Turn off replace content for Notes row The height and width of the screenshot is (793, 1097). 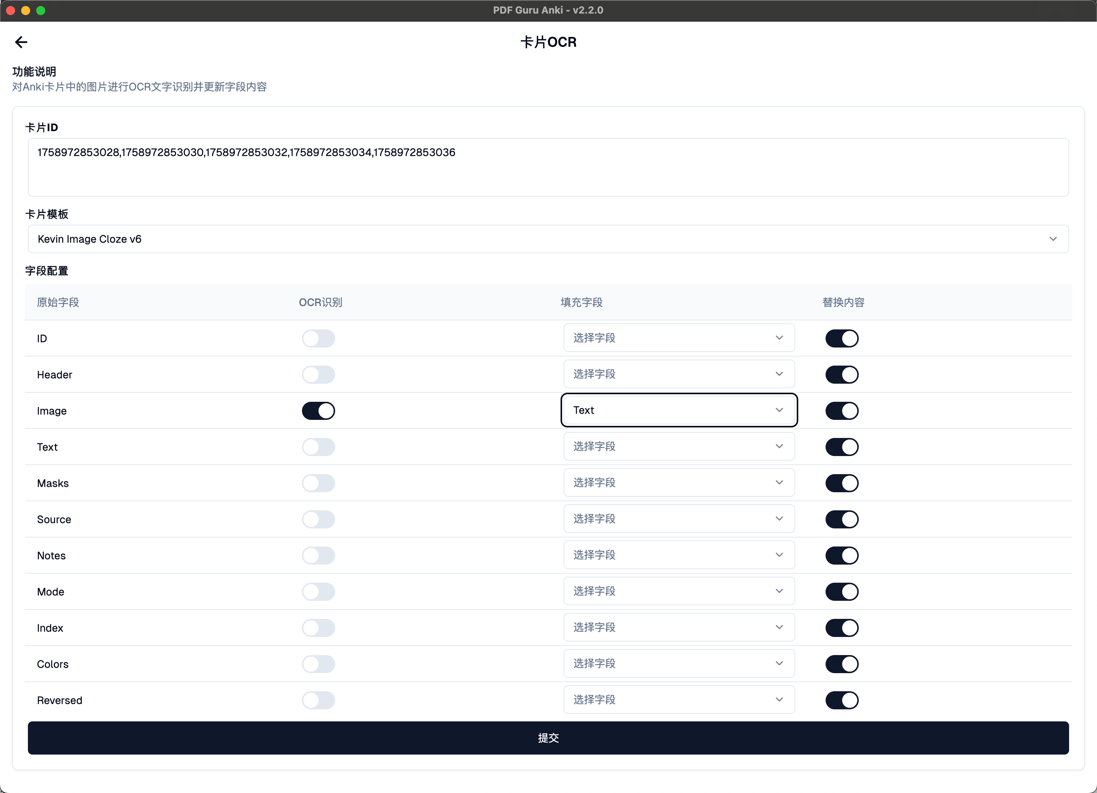(x=842, y=556)
